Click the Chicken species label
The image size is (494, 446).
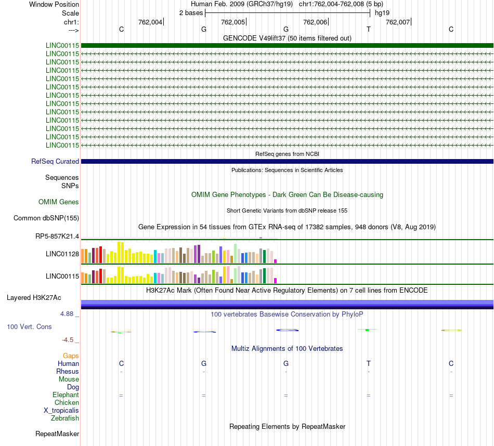point(67,402)
